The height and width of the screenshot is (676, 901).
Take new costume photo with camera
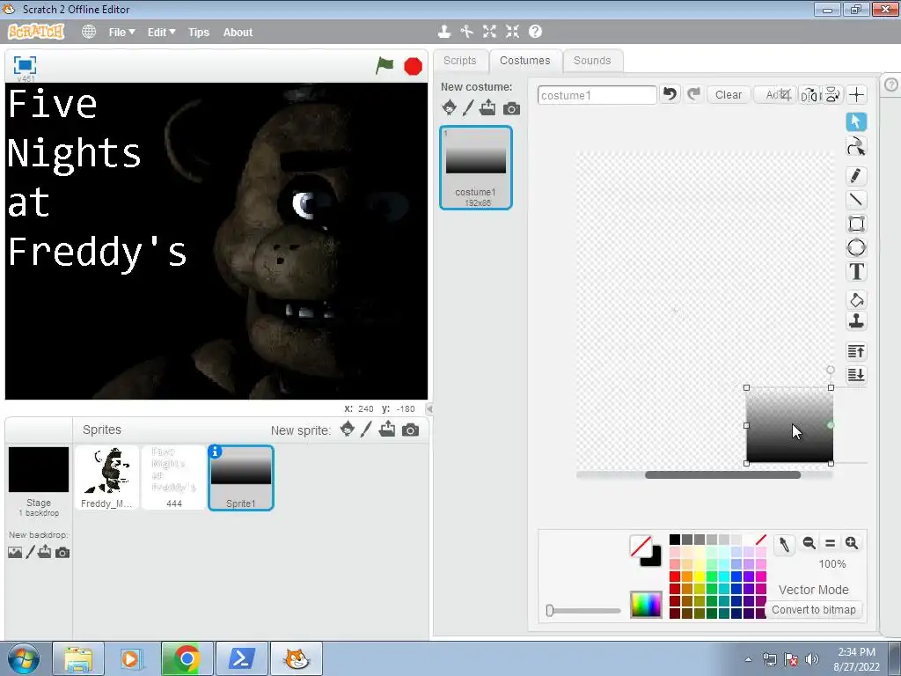511,108
